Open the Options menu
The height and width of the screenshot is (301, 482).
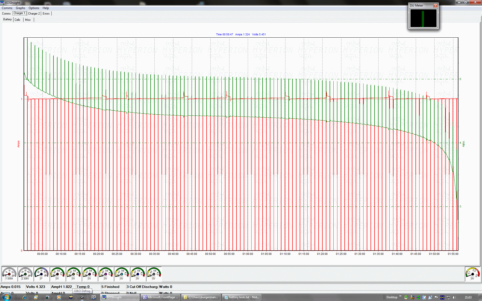[x=34, y=8]
